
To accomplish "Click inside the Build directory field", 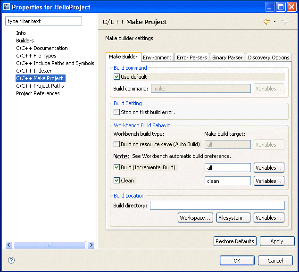I will (x=217, y=206).
